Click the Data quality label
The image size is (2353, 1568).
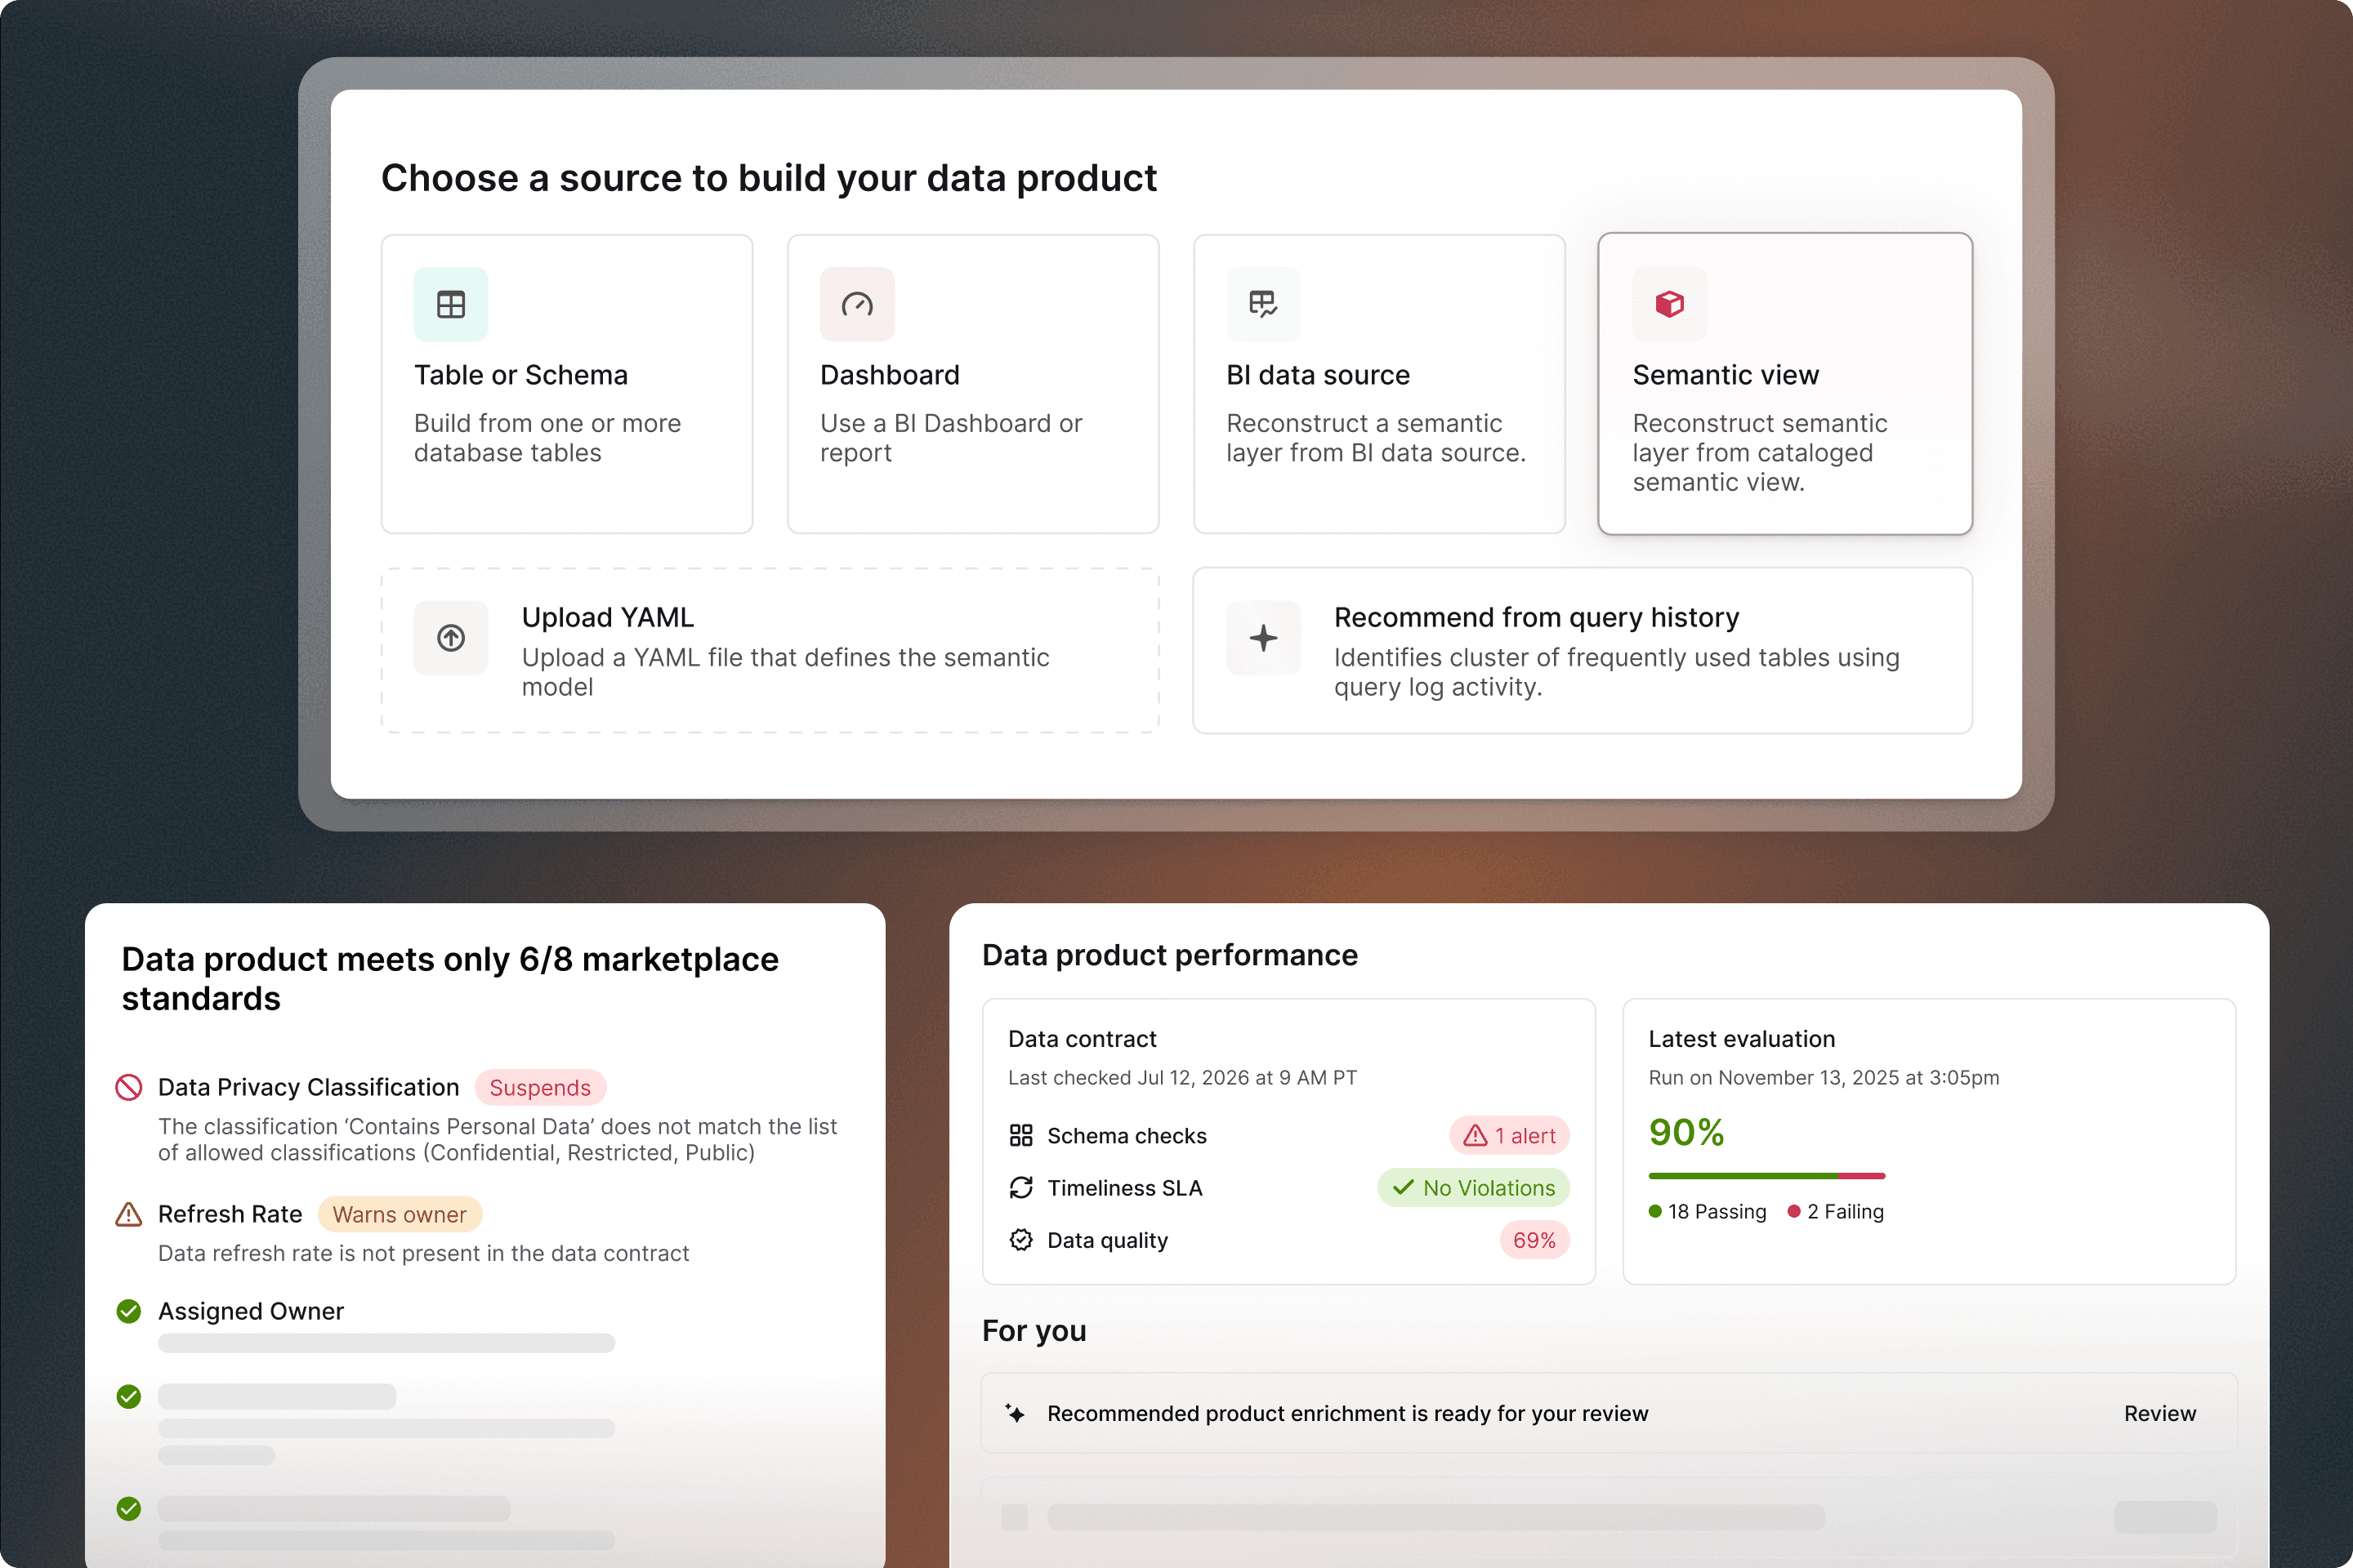click(x=1108, y=1240)
